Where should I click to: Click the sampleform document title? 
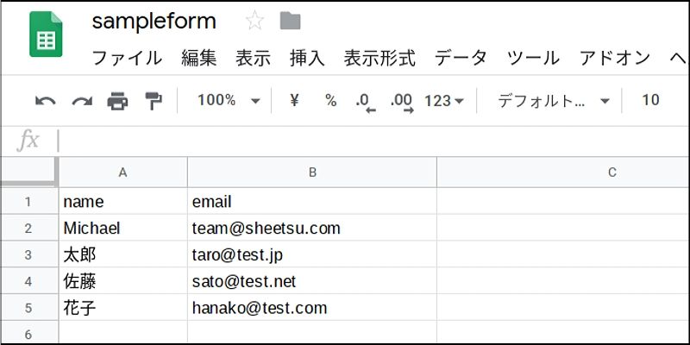coord(154,21)
